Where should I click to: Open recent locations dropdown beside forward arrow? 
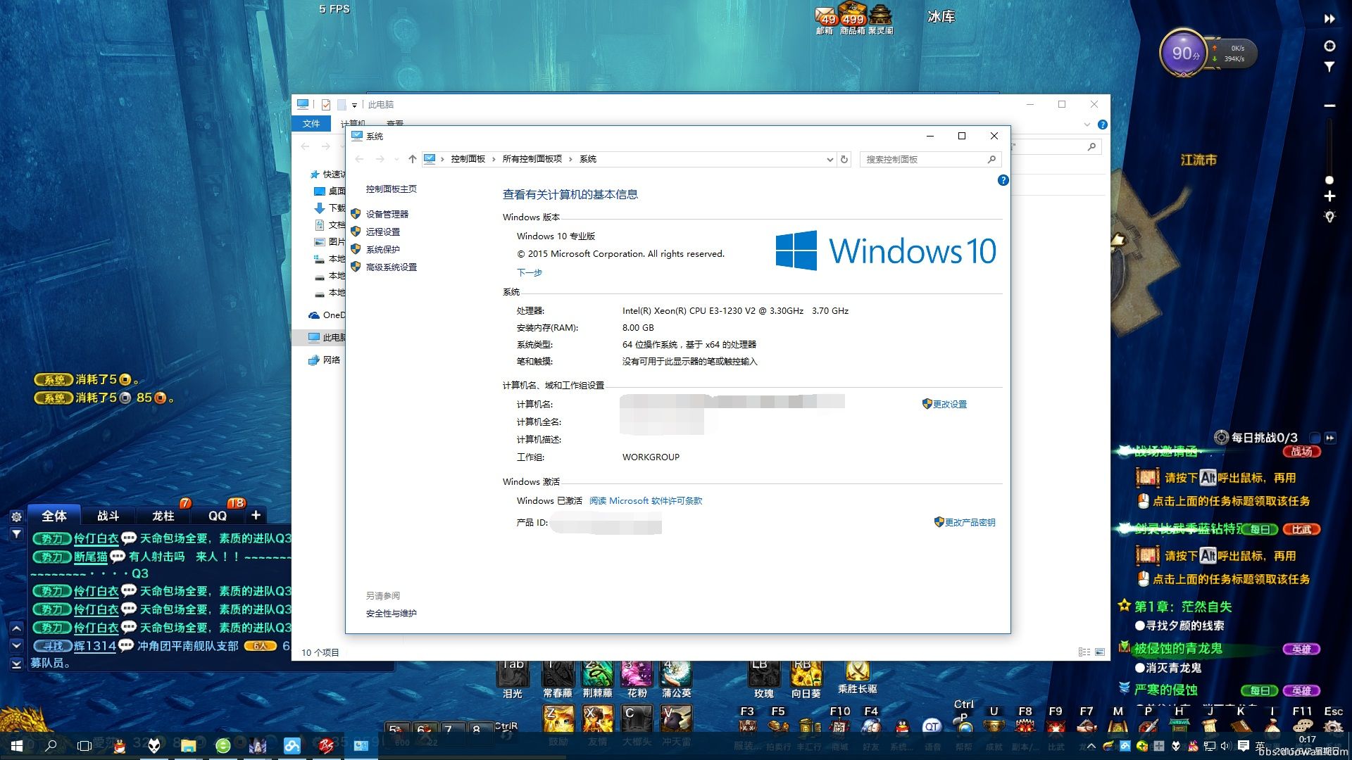click(x=396, y=160)
